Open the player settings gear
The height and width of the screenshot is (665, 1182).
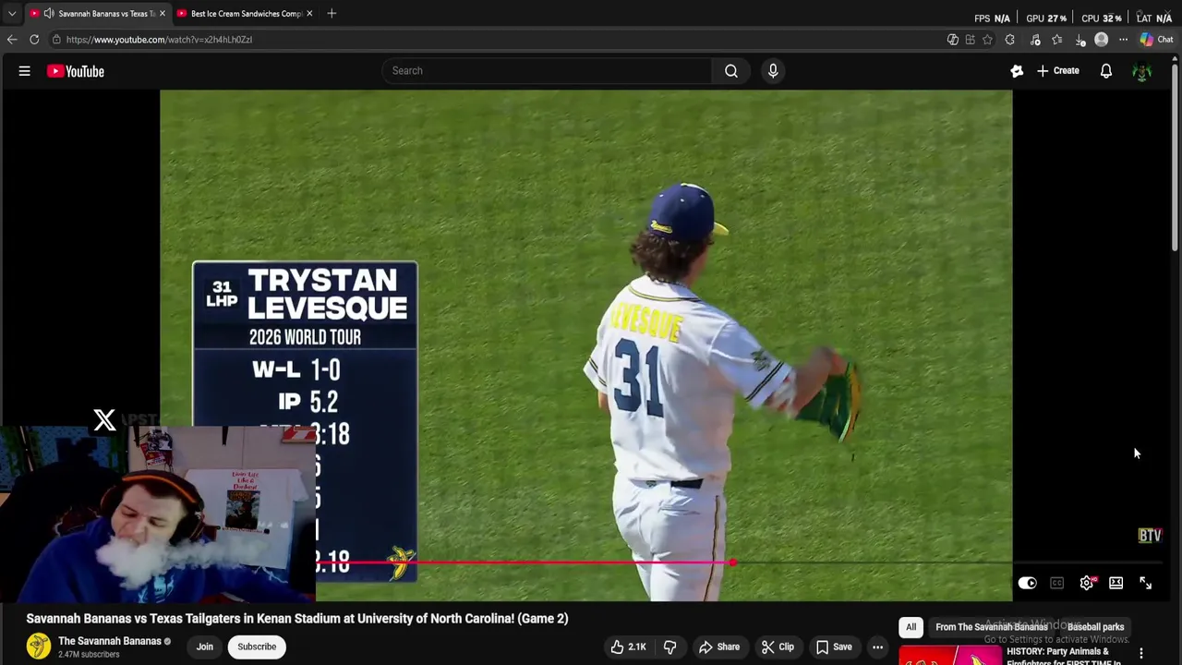(x=1087, y=583)
